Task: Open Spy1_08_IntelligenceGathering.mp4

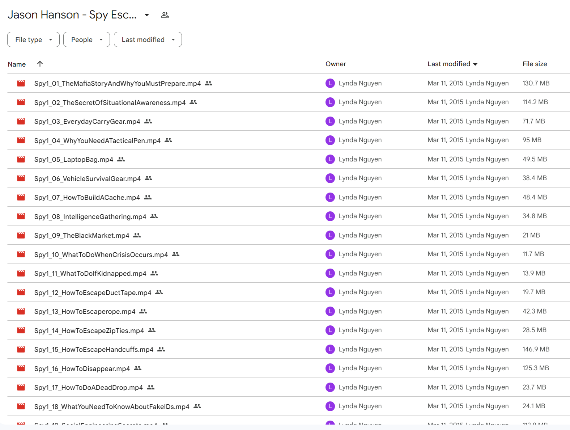Action: tap(90, 217)
